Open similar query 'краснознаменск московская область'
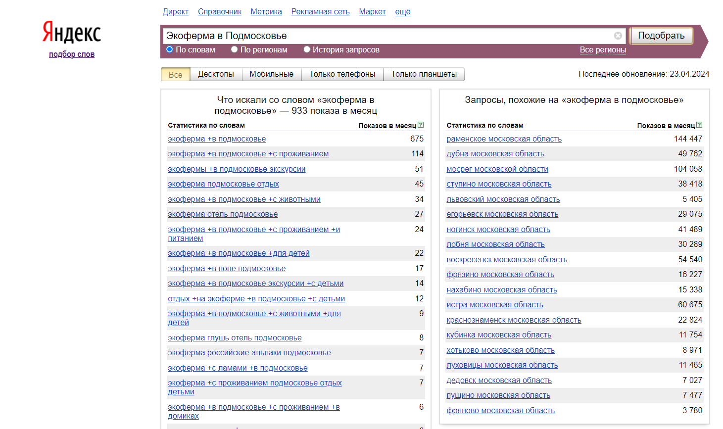The height and width of the screenshot is (429, 723). click(x=514, y=320)
